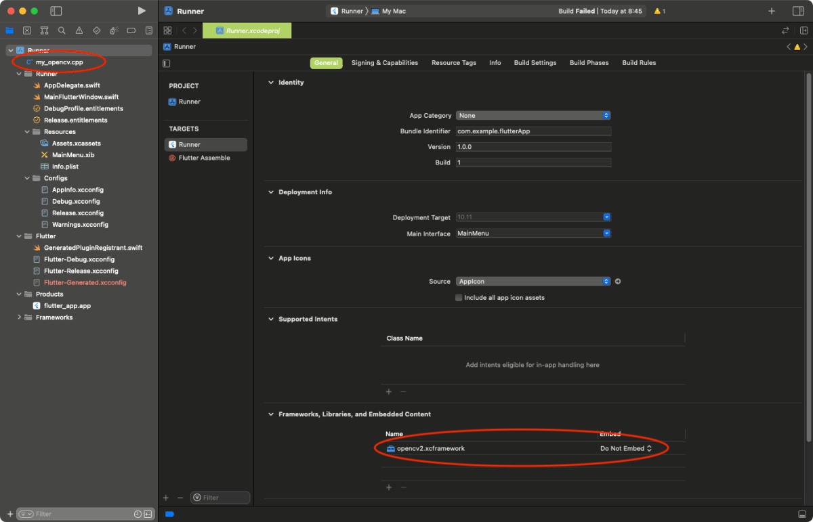Change Do Not Embed option for opencv2

(626, 448)
